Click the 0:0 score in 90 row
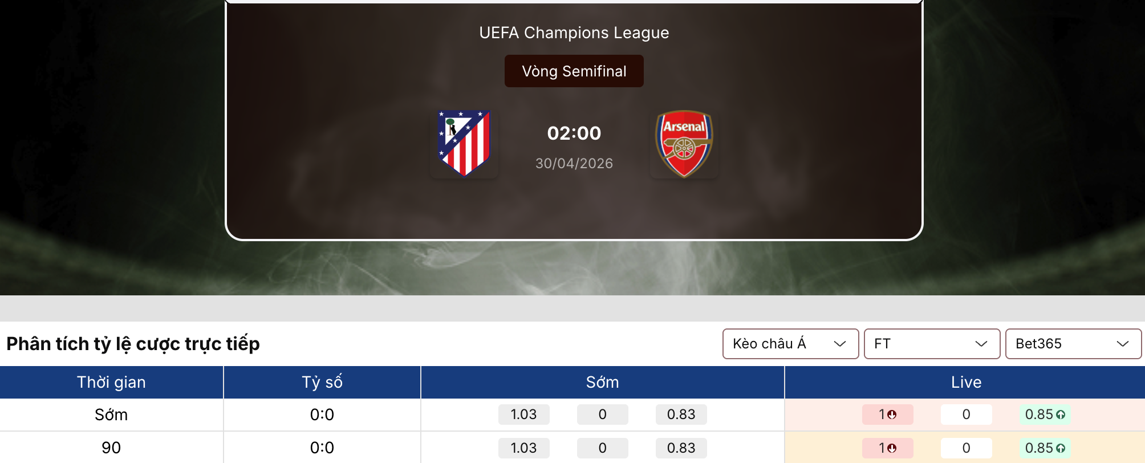This screenshot has height=463, width=1145. 322,448
